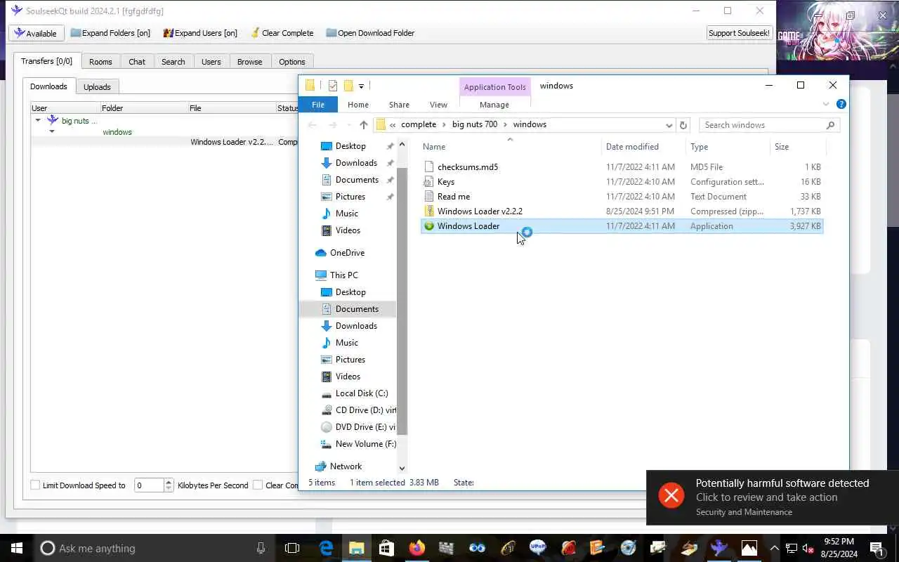
Task: Click the navigation pane scroll down arrow
Action: [402, 468]
